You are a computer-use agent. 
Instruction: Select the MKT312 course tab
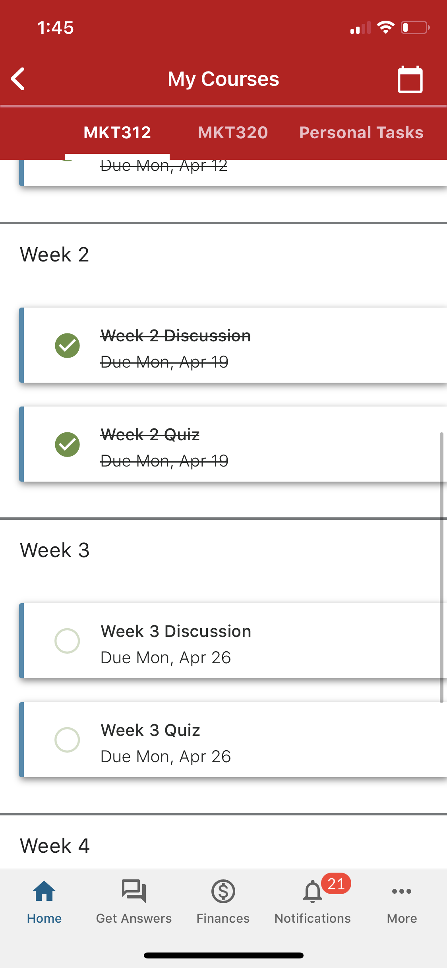coord(117,132)
